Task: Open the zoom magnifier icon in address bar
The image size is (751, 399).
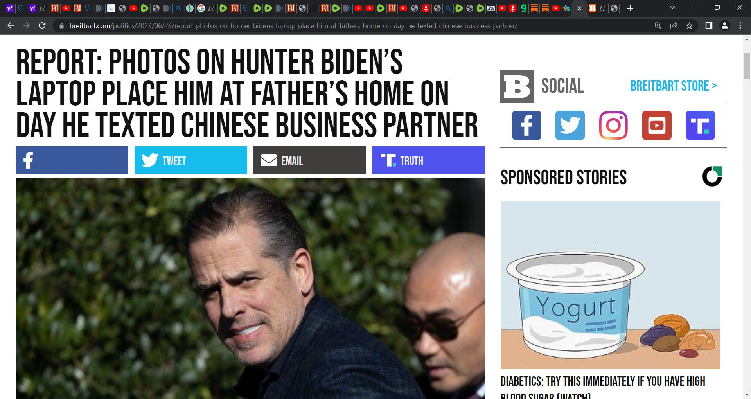Action: click(x=658, y=26)
